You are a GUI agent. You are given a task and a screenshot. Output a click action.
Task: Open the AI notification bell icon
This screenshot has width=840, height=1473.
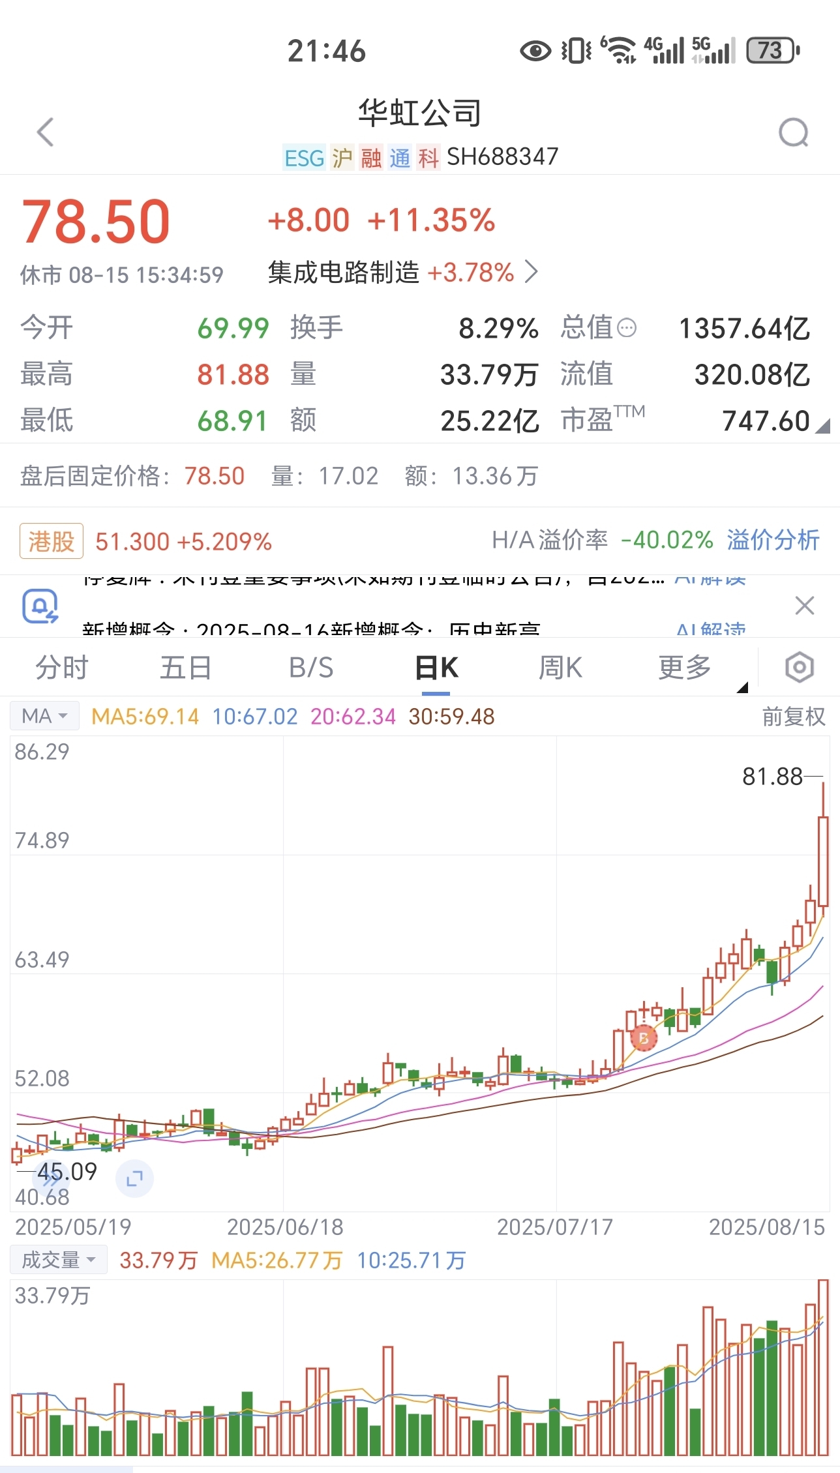[40, 606]
